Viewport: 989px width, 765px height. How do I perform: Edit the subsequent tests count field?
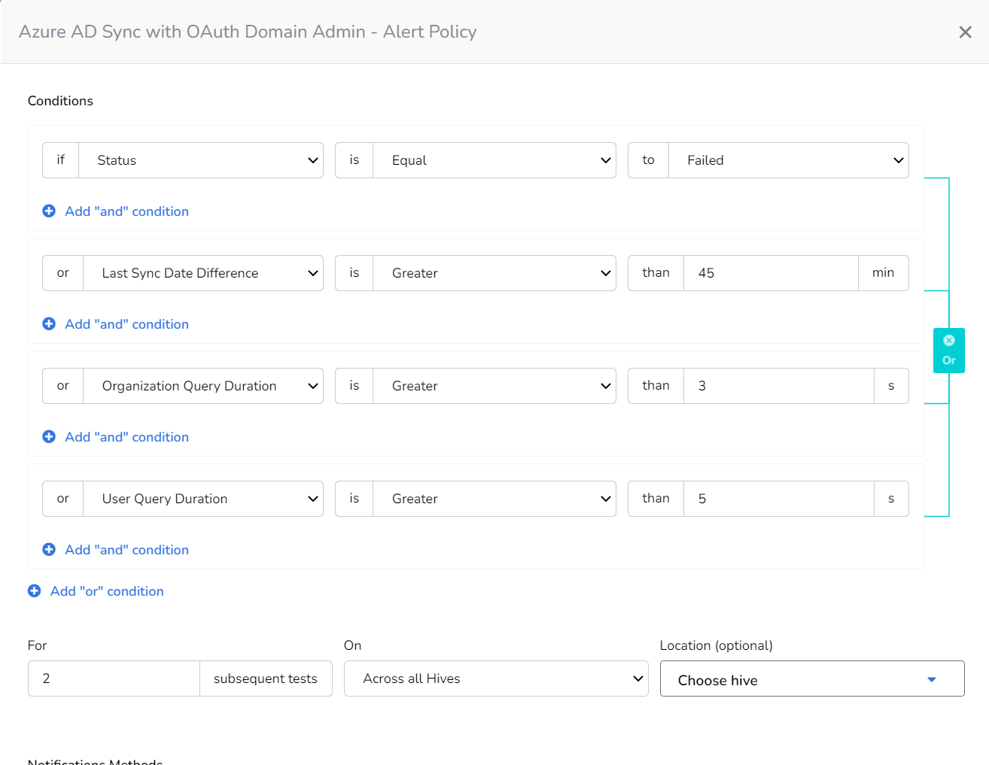(114, 678)
